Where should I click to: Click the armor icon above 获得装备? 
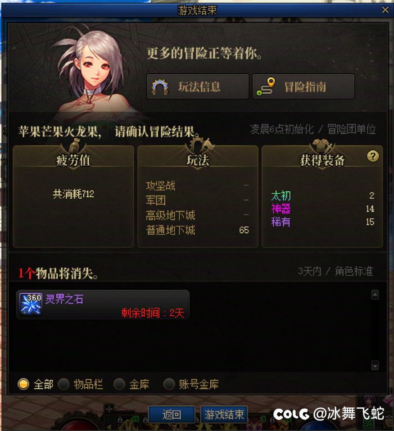pos(323,146)
